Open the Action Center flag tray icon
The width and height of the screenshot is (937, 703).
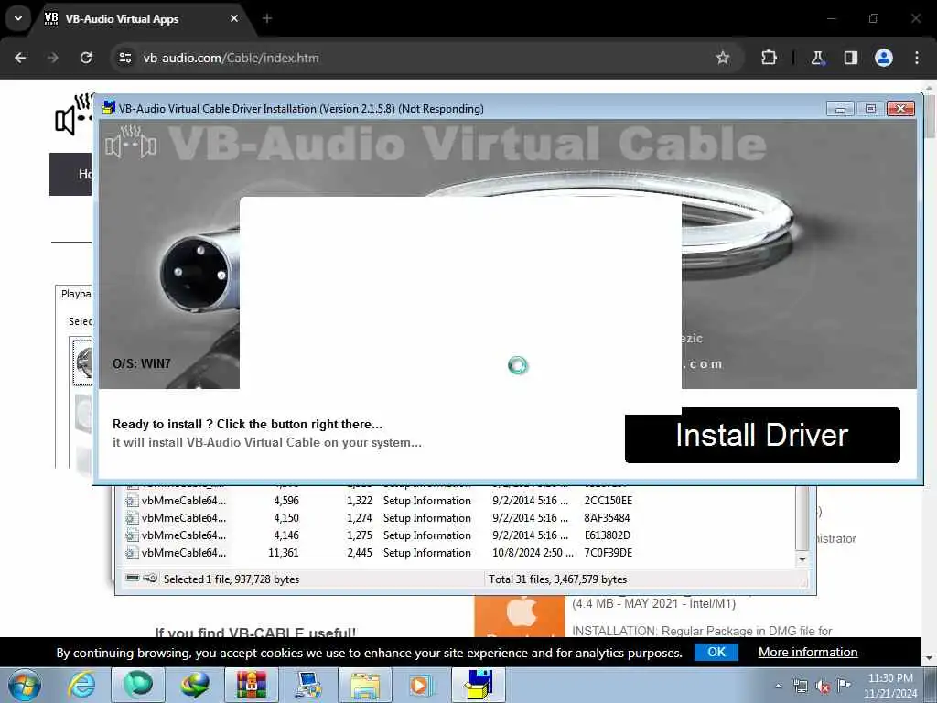point(844,686)
